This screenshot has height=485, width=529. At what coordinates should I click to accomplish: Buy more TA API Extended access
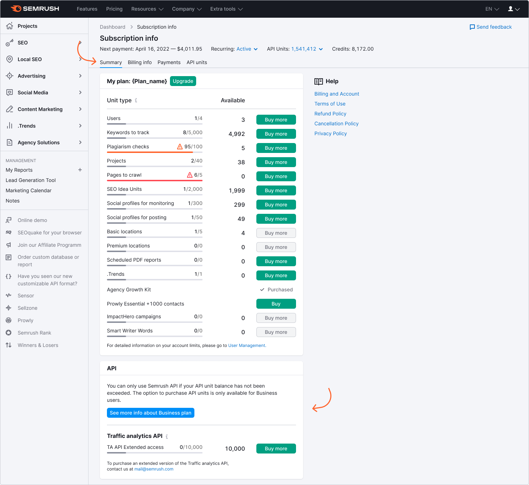276,449
